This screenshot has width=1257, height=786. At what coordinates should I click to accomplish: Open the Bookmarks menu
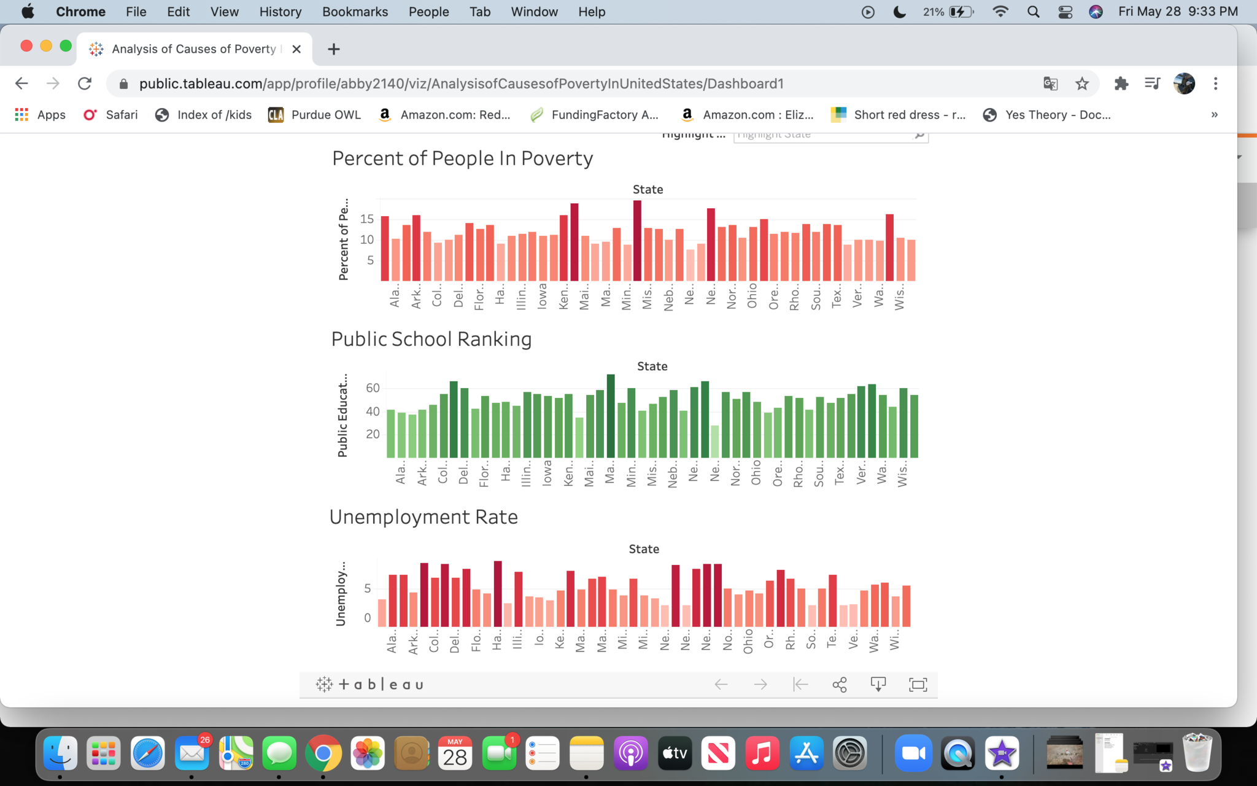355,12
